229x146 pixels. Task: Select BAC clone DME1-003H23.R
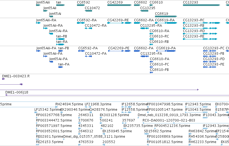tap(3, 79)
